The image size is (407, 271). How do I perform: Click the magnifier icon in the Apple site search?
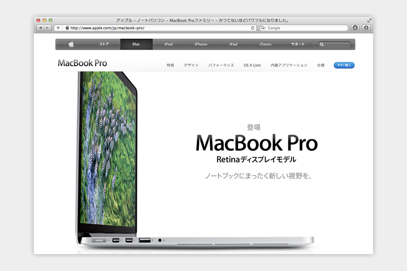322,45
